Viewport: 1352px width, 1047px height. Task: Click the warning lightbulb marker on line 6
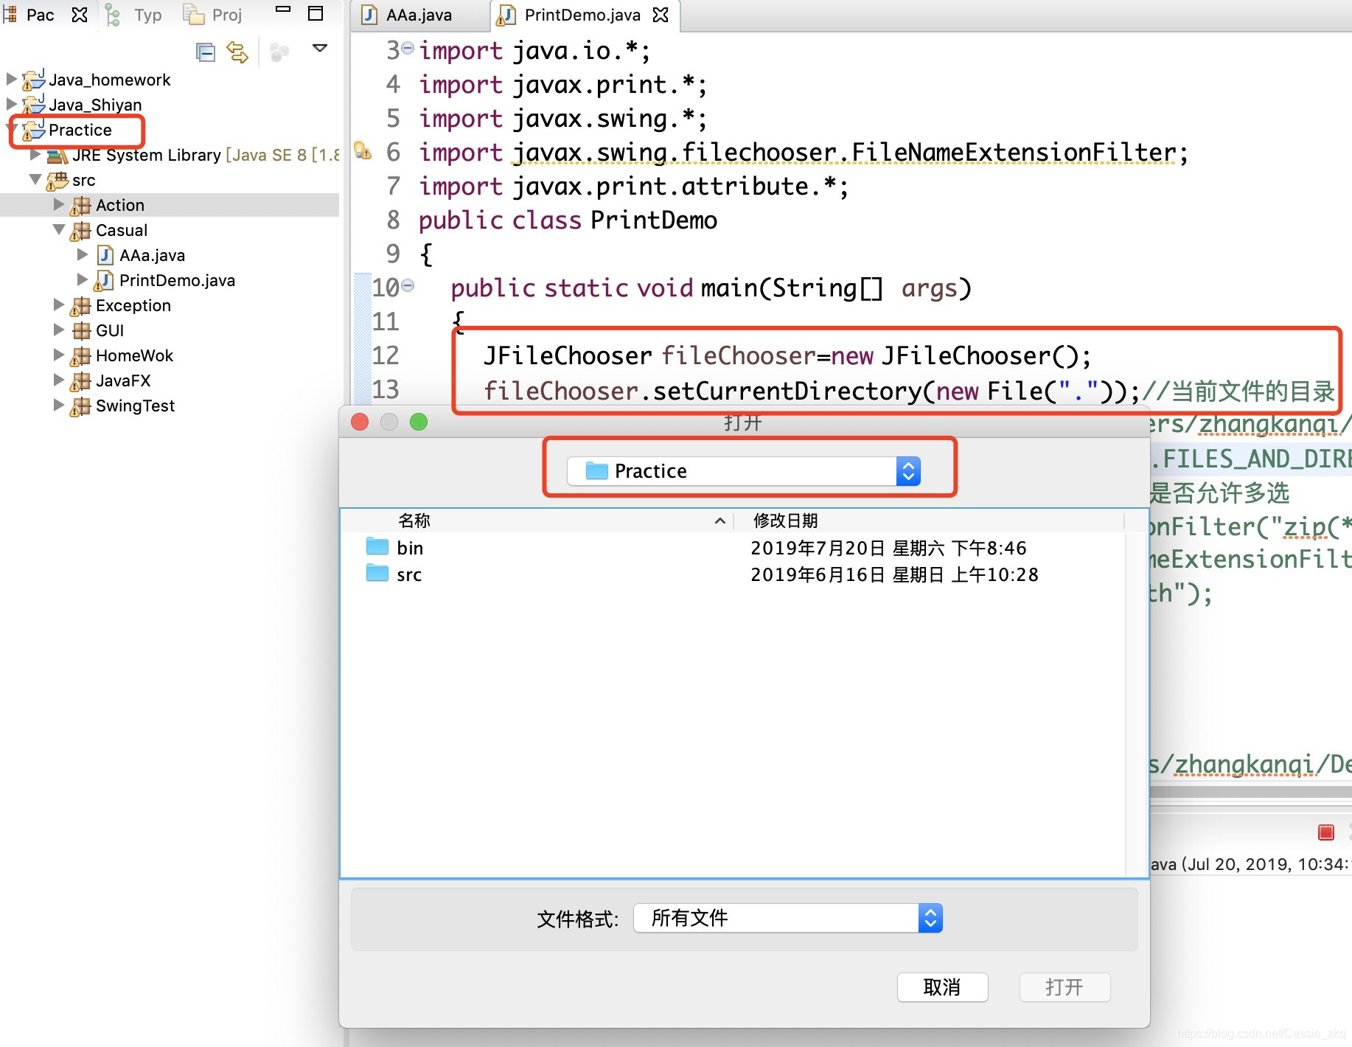tap(363, 150)
